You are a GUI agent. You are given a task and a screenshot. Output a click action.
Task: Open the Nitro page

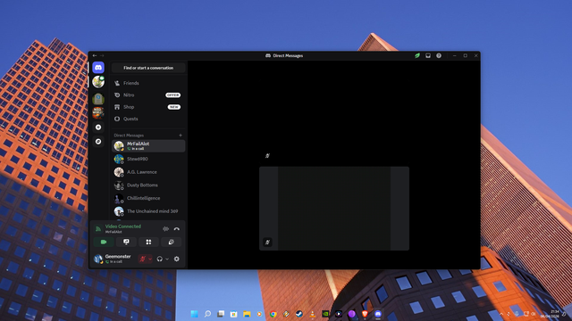click(148, 95)
